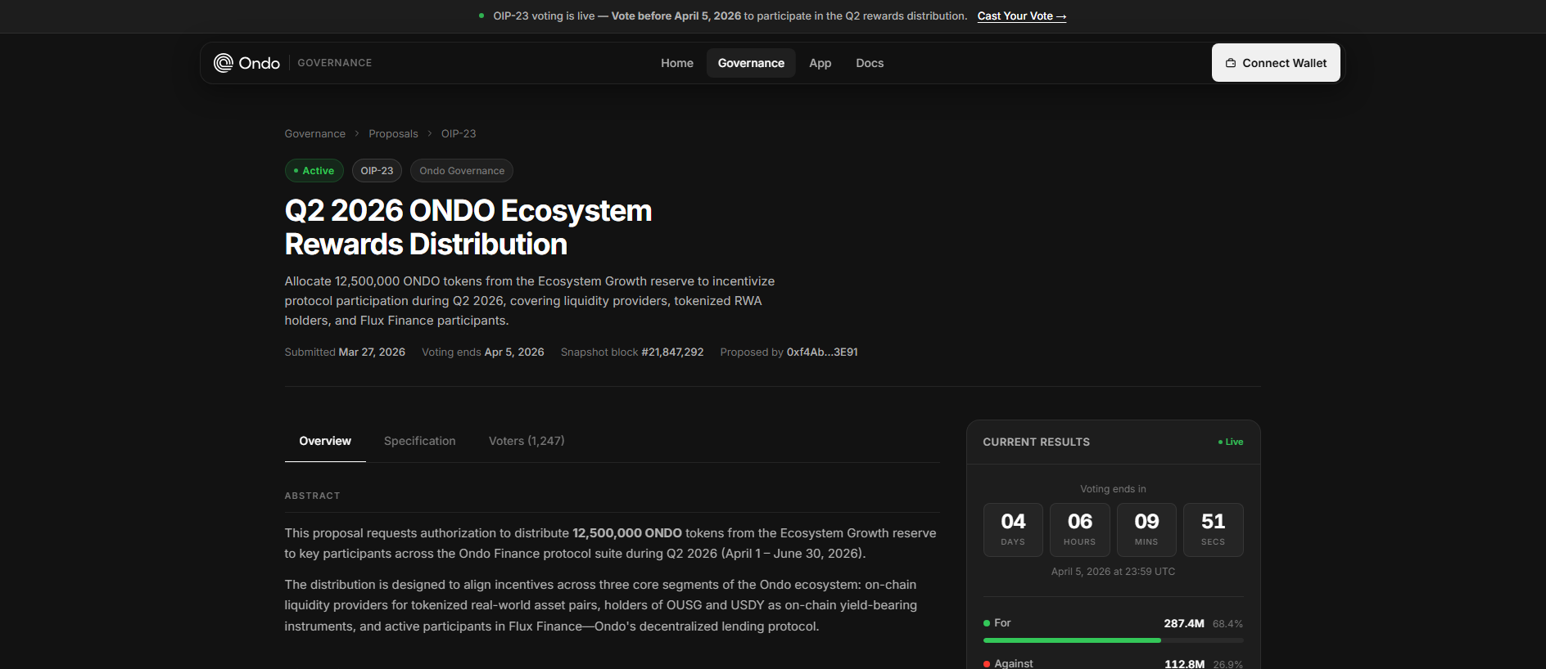Click the 287.4M For vote total
The image size is (1546, 669).
pyautogui.click(x=1184, y=623)
